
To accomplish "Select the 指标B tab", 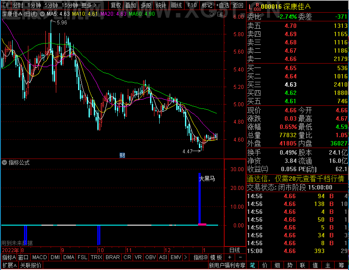I will click(201, 257).
